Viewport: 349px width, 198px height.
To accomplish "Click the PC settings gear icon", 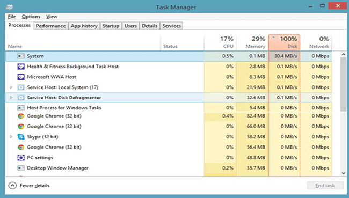I will (x=21, y=158).
